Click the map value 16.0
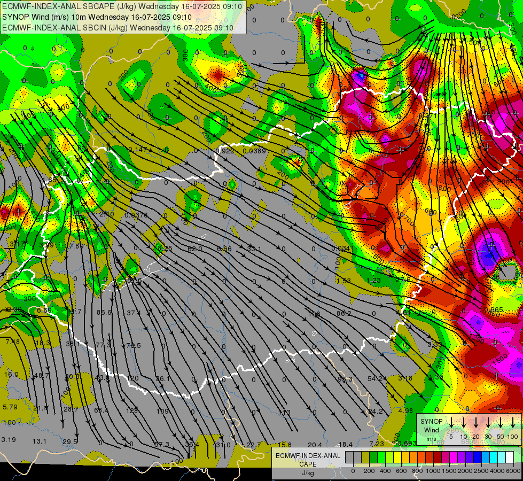The image size is (523, 481). point(11,375)
